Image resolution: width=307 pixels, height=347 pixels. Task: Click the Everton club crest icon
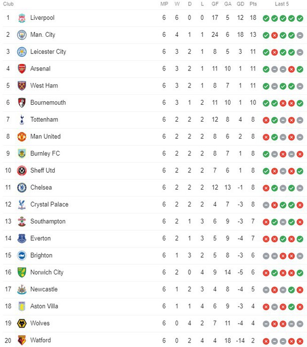22,239
